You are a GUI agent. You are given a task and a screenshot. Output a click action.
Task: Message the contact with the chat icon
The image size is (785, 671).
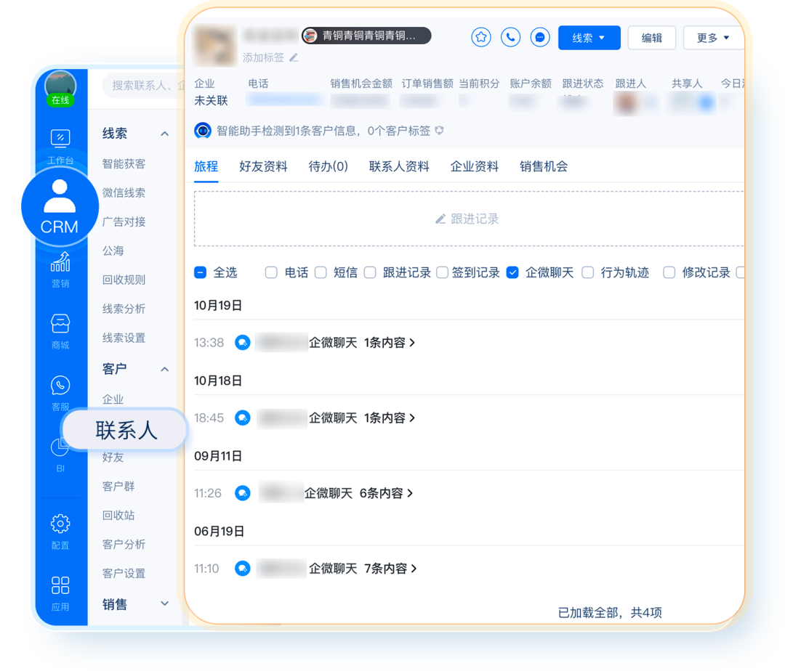pyautogui.click(x=539, y=37)
